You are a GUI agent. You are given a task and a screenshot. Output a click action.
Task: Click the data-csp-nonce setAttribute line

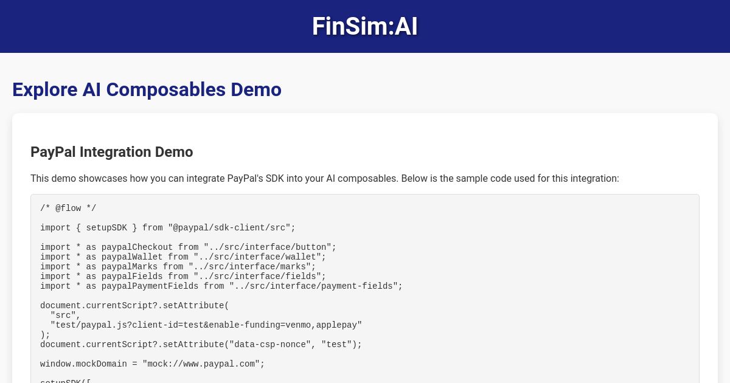(201, 345)
